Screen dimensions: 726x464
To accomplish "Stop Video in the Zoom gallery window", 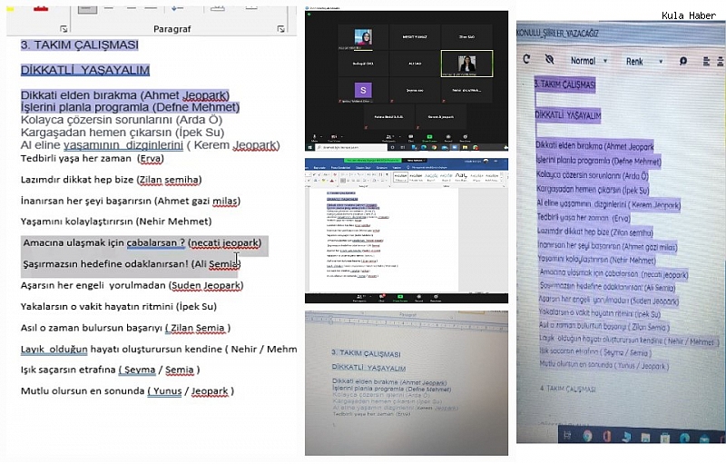I will pyautogui.click(x=334, y=138).
